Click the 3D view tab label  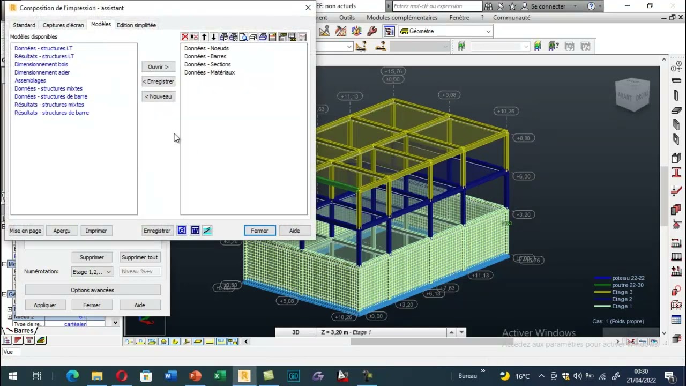(296, 332)
